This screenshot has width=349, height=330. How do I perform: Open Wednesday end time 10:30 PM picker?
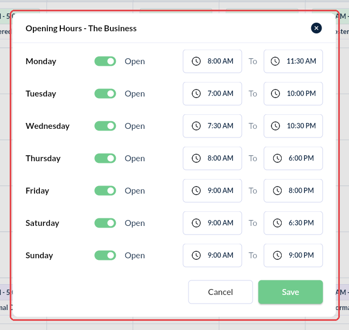[293, 126]
